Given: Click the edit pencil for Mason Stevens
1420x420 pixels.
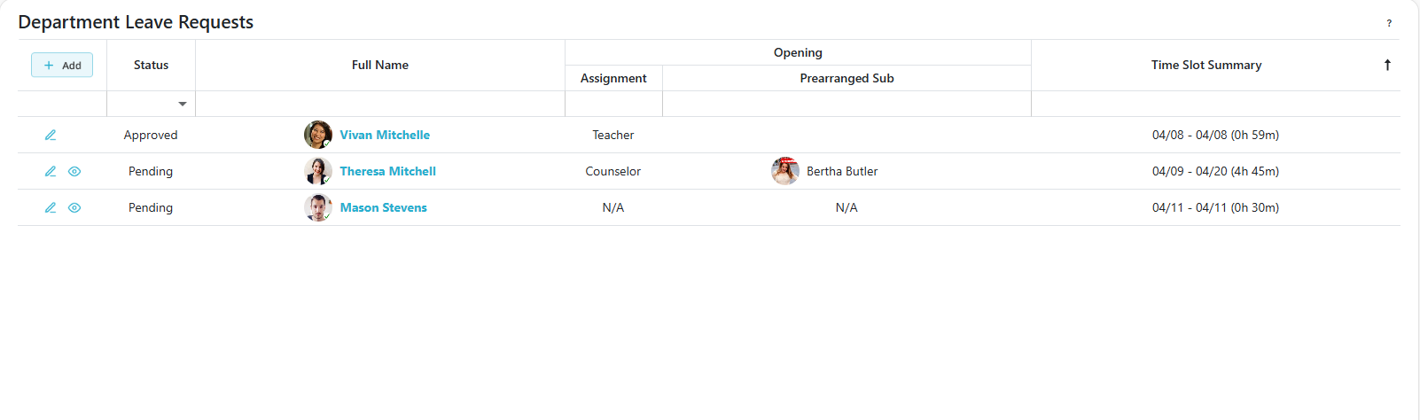Looking at the screenshot, I should [51, 207].
